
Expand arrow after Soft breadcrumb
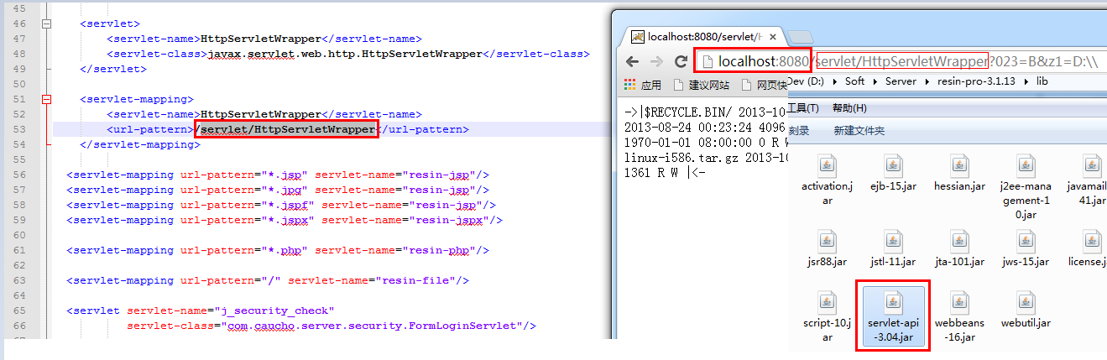[x=875, y=81]
